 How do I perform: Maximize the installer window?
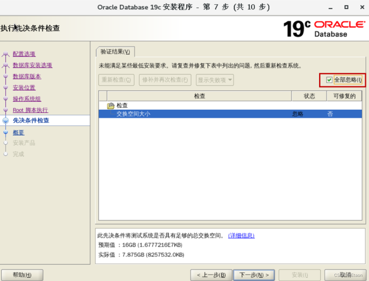[346, 7]
